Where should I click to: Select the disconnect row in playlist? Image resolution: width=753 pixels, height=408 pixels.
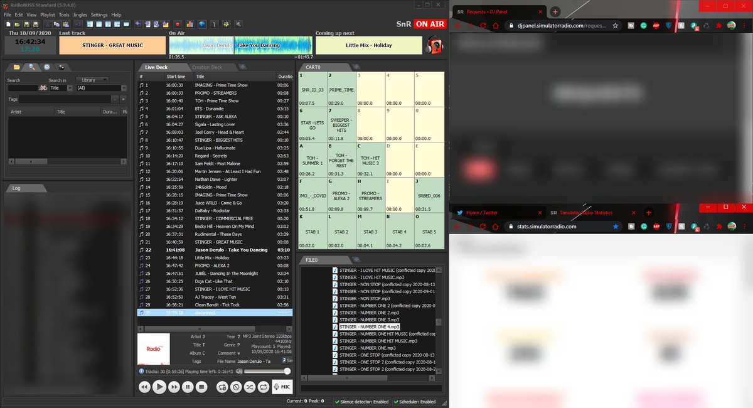coord(215,312)
